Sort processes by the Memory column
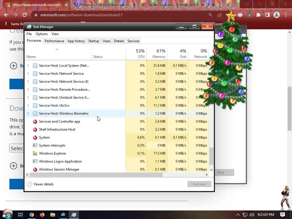The height and width of the screenshot is (219, 292). point(157,54)
